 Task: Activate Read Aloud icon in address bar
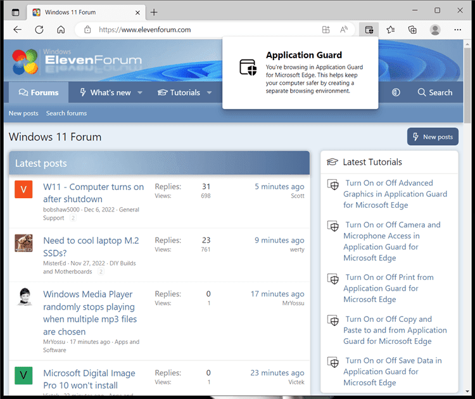(343, 30)
